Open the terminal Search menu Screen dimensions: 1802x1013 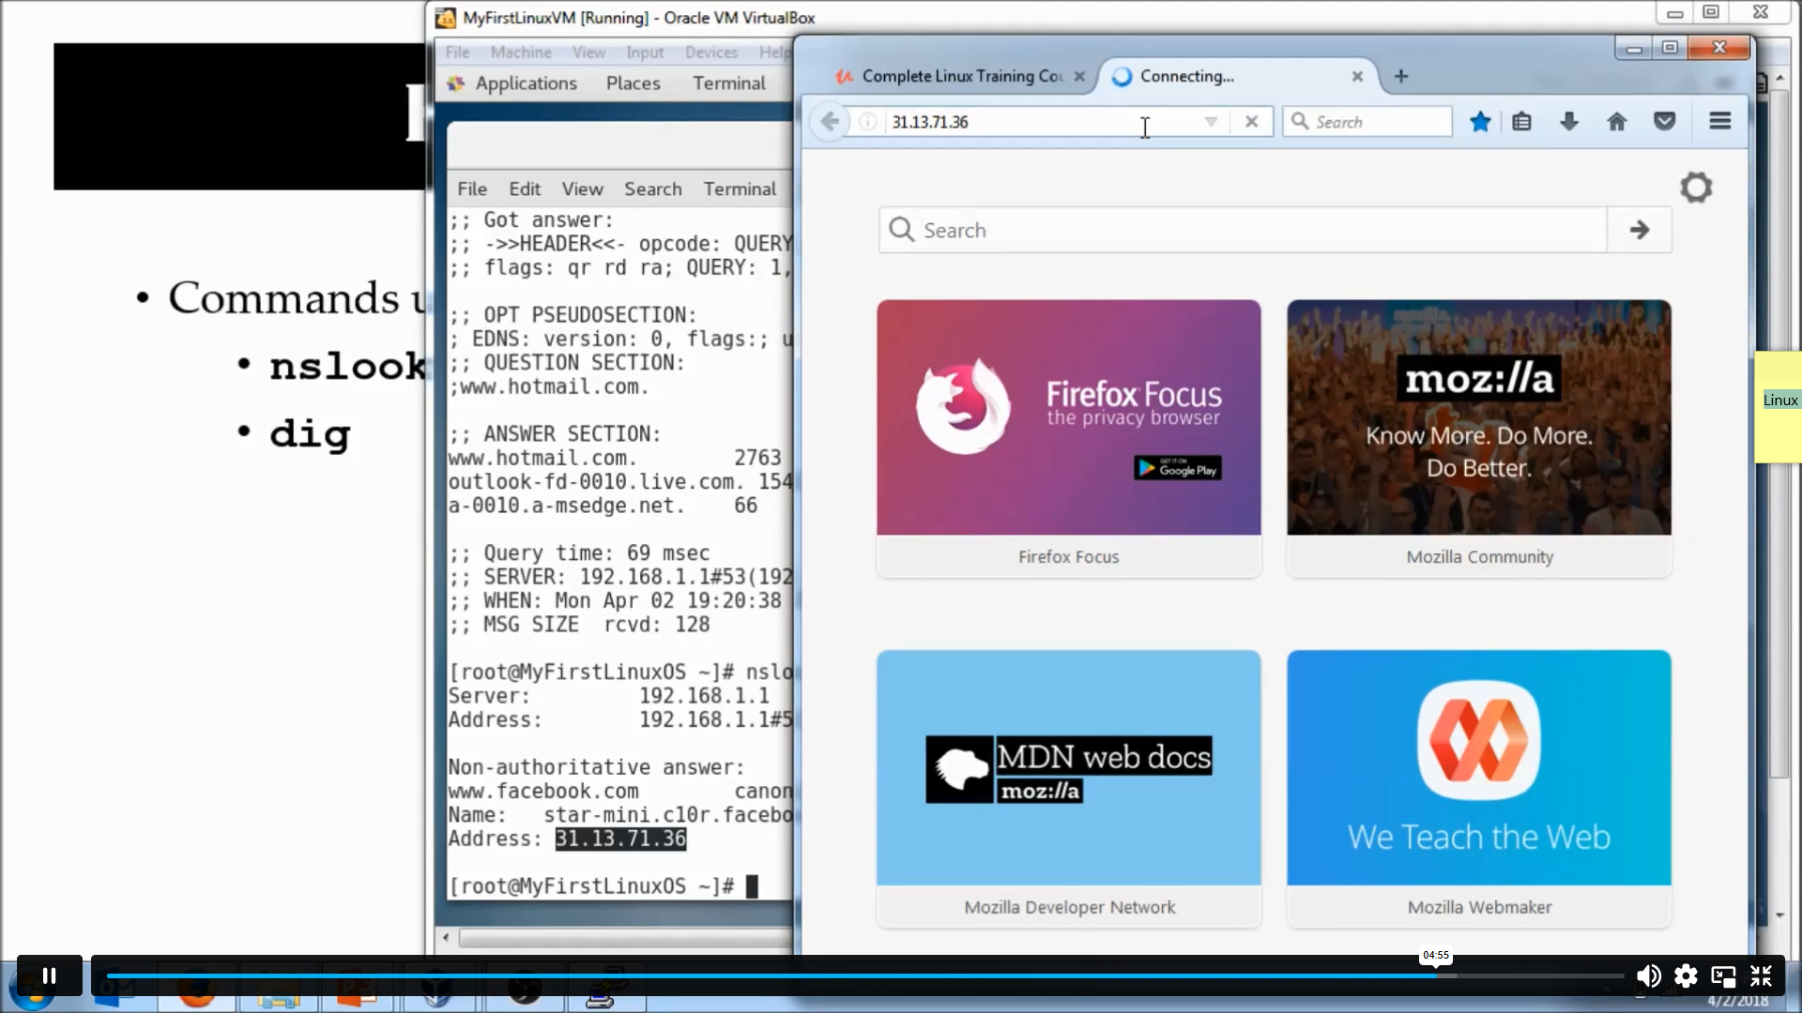click(652, 189)
